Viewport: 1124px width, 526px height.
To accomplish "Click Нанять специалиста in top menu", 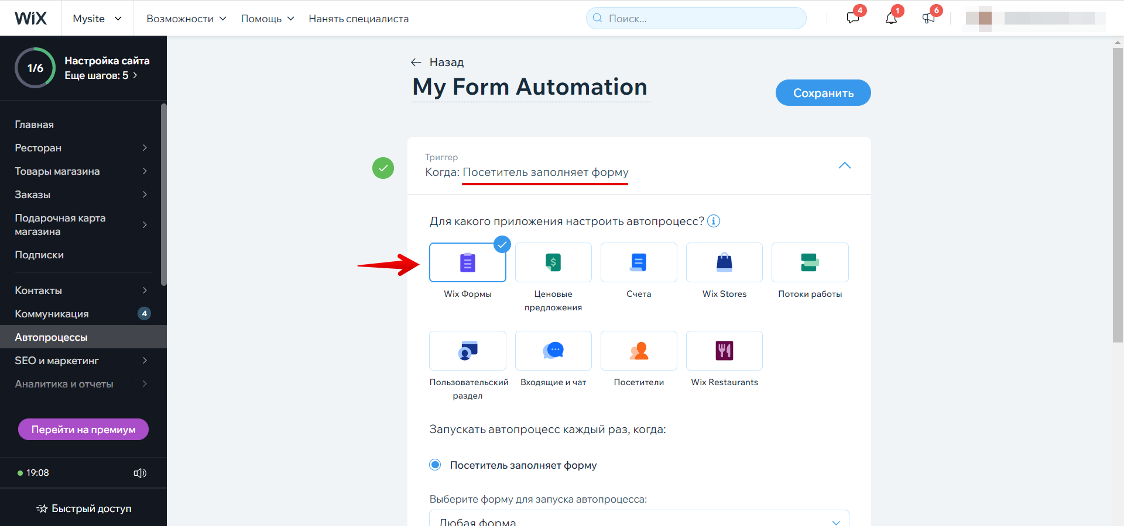I will coord(358,19).
